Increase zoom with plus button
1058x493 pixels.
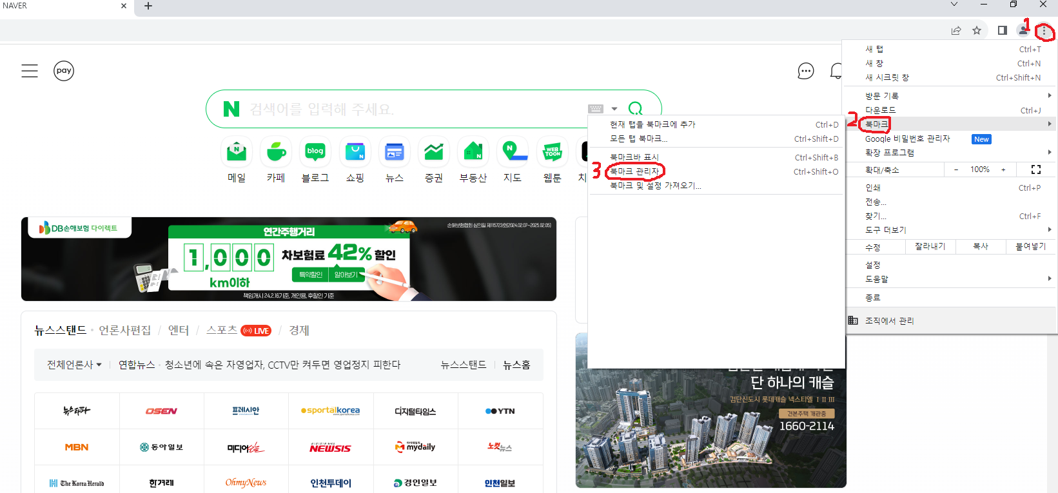(1003, 169)
